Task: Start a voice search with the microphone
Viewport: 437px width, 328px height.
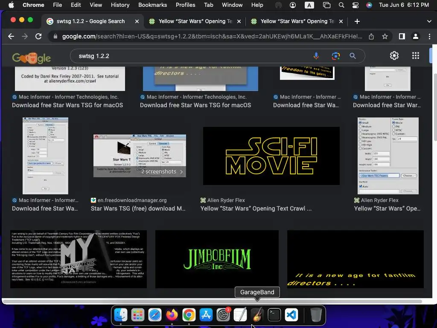Action: tap(316, 56)
